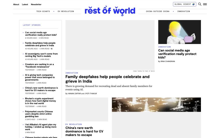220x138 pixels.
Task: Open story Creators are cashing in on Facebook renaissance
Action: coord(39,66)
